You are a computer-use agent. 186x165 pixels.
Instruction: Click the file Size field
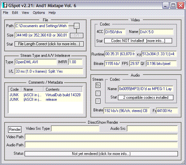tap(41, 35)
